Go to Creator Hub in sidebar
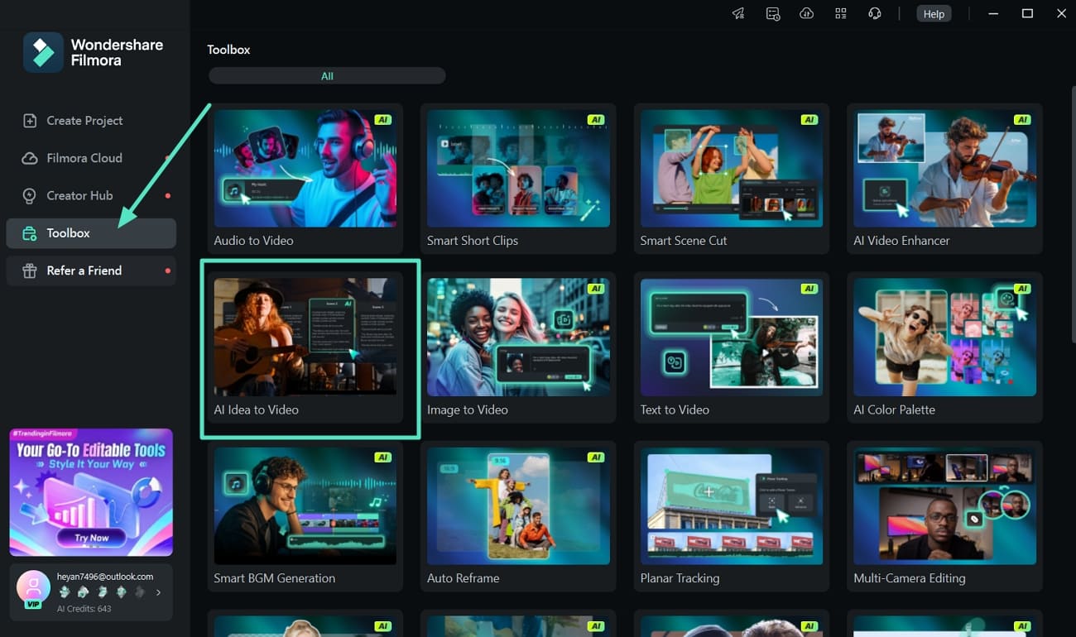The width and height of the screenshot is (1076, 637). 91,196
